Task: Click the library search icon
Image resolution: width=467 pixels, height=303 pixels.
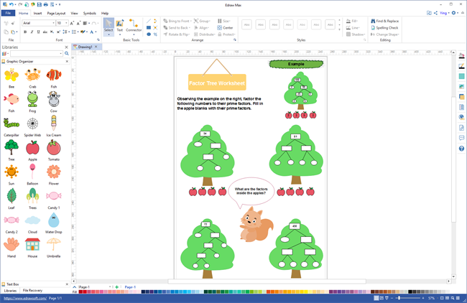Action: (67, 54)
